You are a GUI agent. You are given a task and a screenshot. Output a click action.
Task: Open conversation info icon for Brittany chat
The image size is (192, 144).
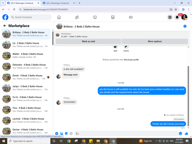click(185, 26)
